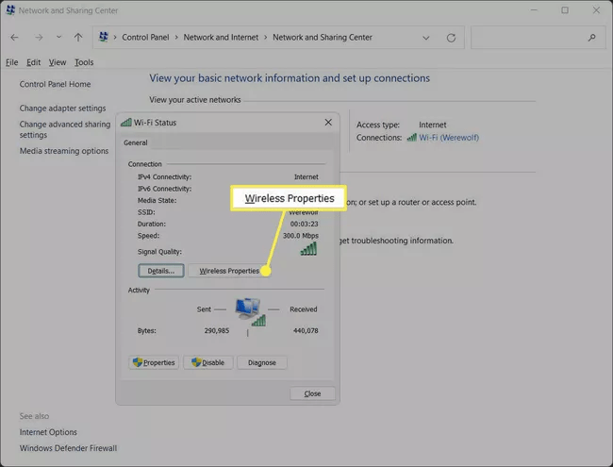Expand the chevron after Control Panel in the breadcrumb
The height and width of the screenshot is (467, 613).
coord(176,37)
